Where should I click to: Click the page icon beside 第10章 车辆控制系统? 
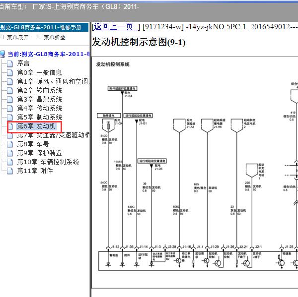pyautogui.click(x=10, y=162)
